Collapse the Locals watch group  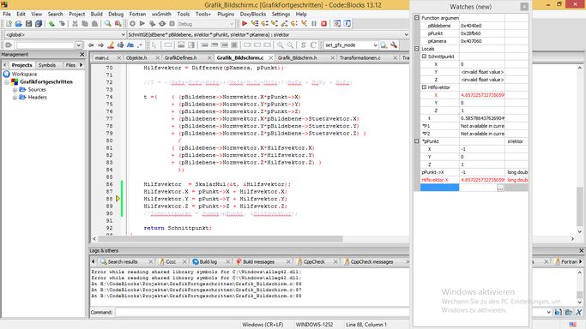pos(417,49)
